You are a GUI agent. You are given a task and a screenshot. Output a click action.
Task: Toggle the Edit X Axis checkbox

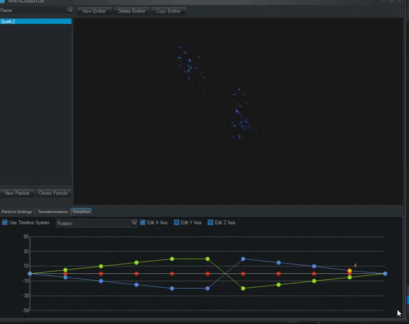point(142,222)
